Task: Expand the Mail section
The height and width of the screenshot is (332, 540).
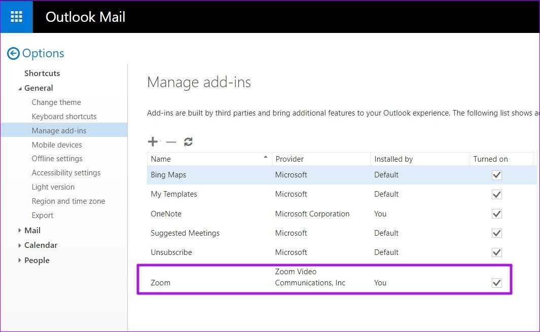Action: point(20,231)
